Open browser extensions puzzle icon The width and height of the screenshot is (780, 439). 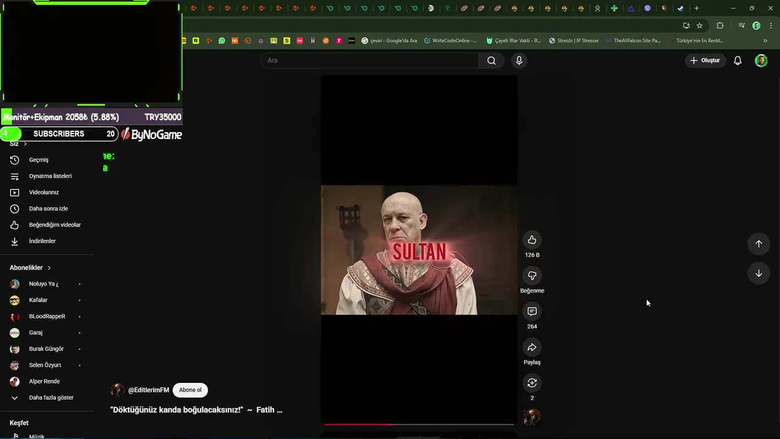tap(720, 26)
